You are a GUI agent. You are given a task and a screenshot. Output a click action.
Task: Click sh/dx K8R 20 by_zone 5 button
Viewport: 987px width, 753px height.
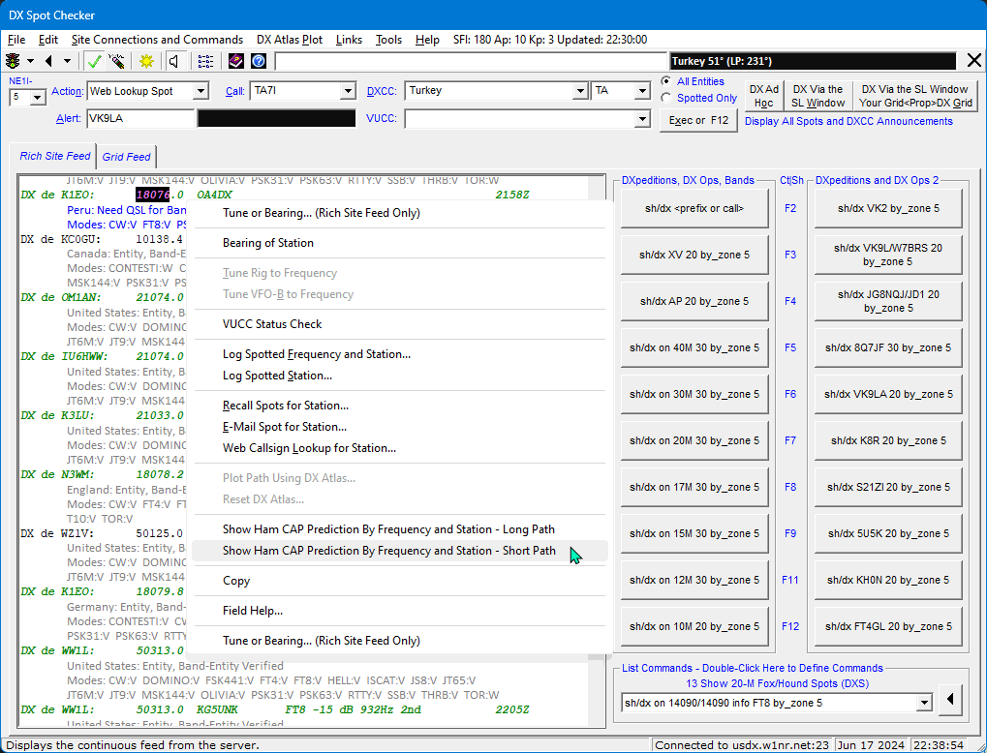click(888, 441)
